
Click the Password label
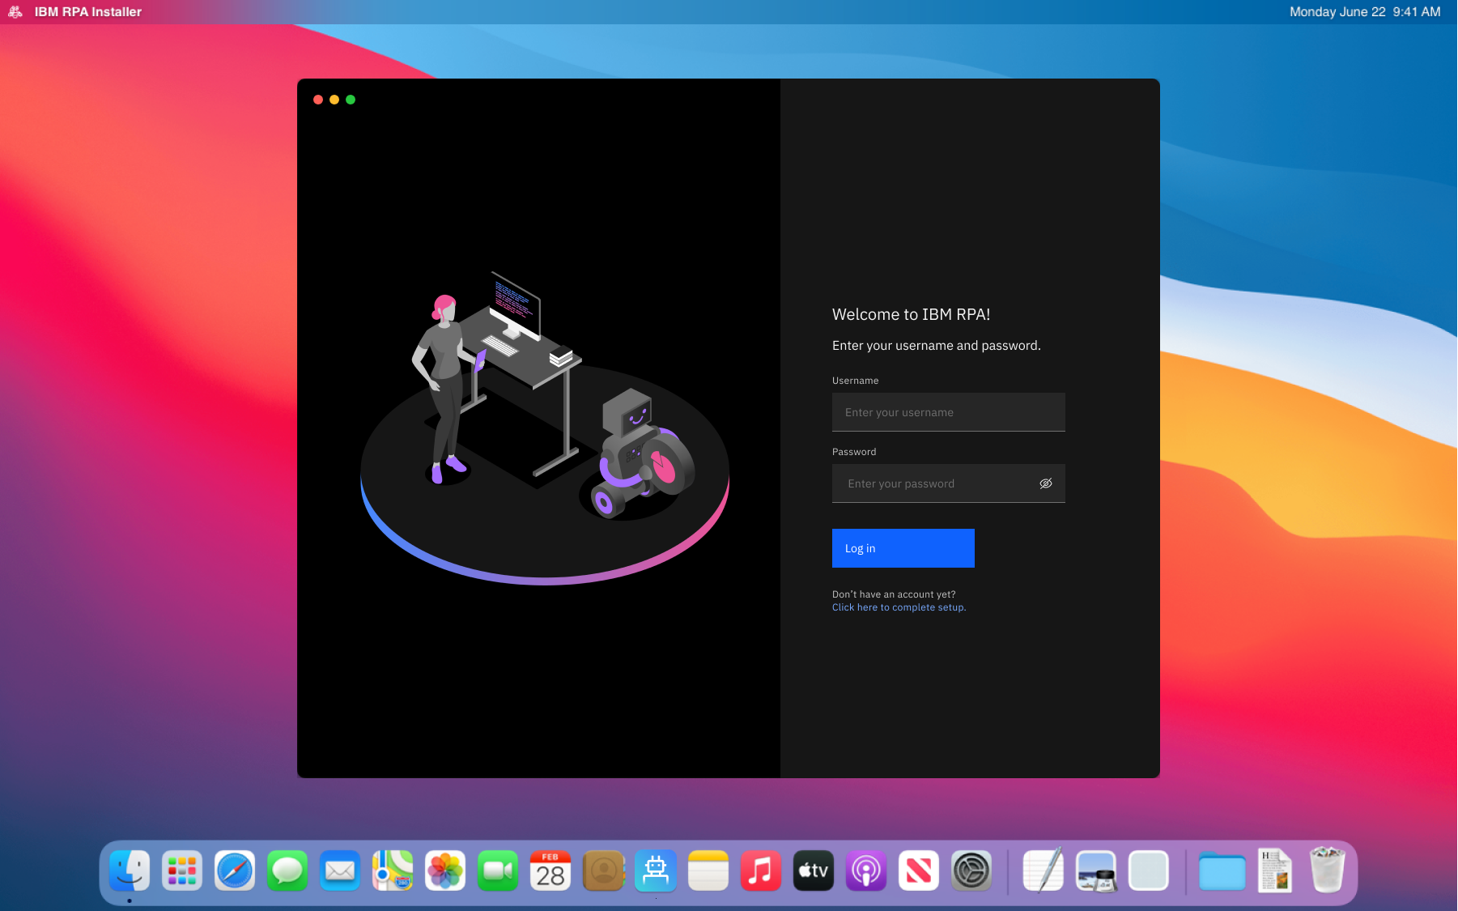[854, 452]
